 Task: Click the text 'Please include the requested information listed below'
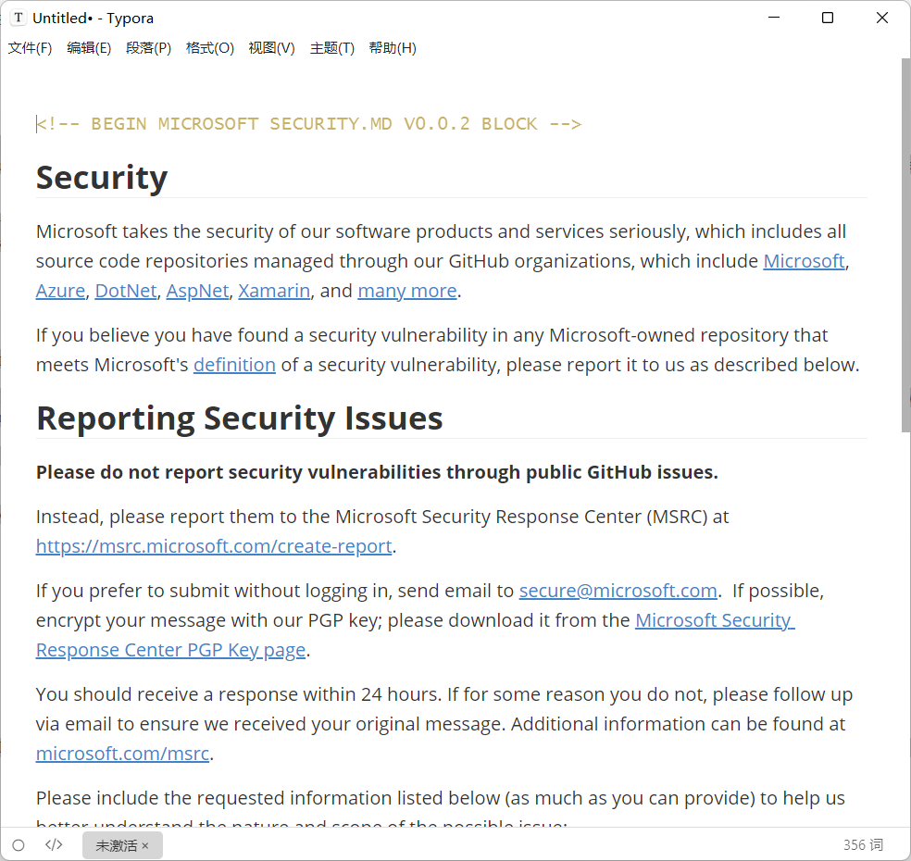tap(268, 798)
